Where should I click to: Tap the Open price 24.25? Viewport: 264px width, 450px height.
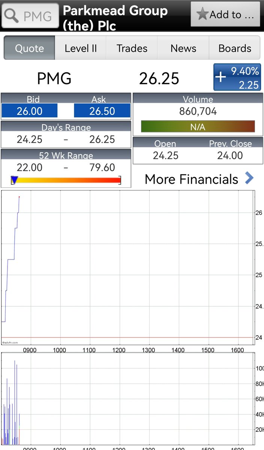tap(166, 156)
